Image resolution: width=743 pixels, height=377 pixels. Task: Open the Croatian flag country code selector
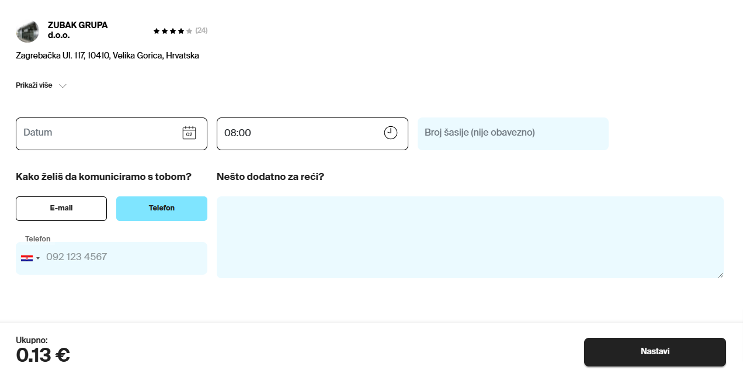(x=30, y=258)
